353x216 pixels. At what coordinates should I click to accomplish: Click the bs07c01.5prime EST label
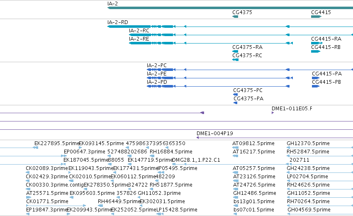coord(254,210)
